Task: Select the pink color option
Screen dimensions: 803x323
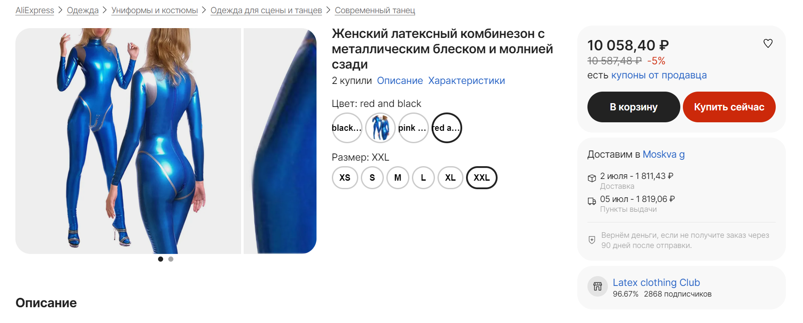Action: (x=413, y=128)
